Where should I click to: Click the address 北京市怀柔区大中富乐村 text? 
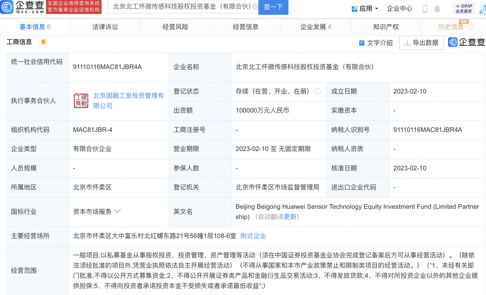pos(155,236)
